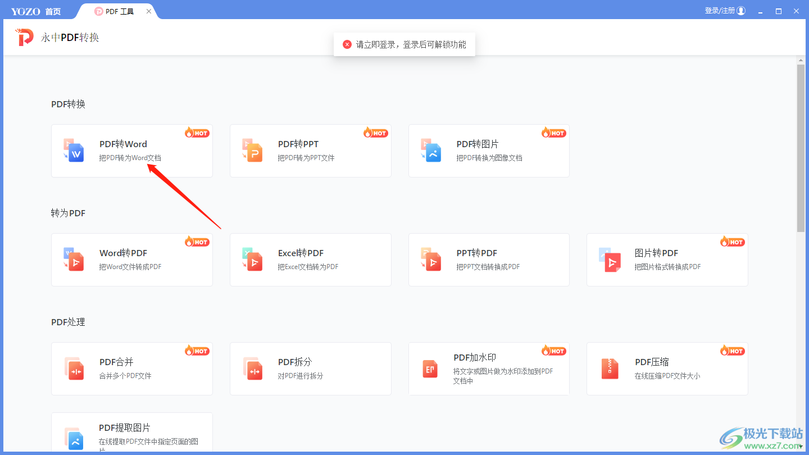809x455 pixels.
Task: Click the PDF压缩 zip icon
Action: click(610, 368)
